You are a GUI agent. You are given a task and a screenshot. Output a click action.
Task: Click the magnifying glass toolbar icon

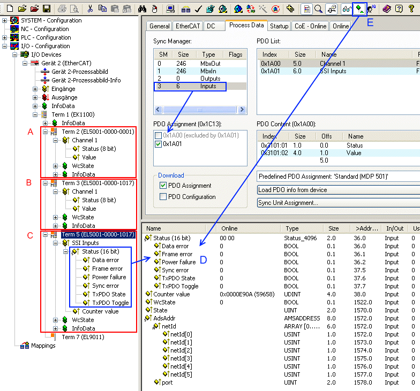pos(318,10)
